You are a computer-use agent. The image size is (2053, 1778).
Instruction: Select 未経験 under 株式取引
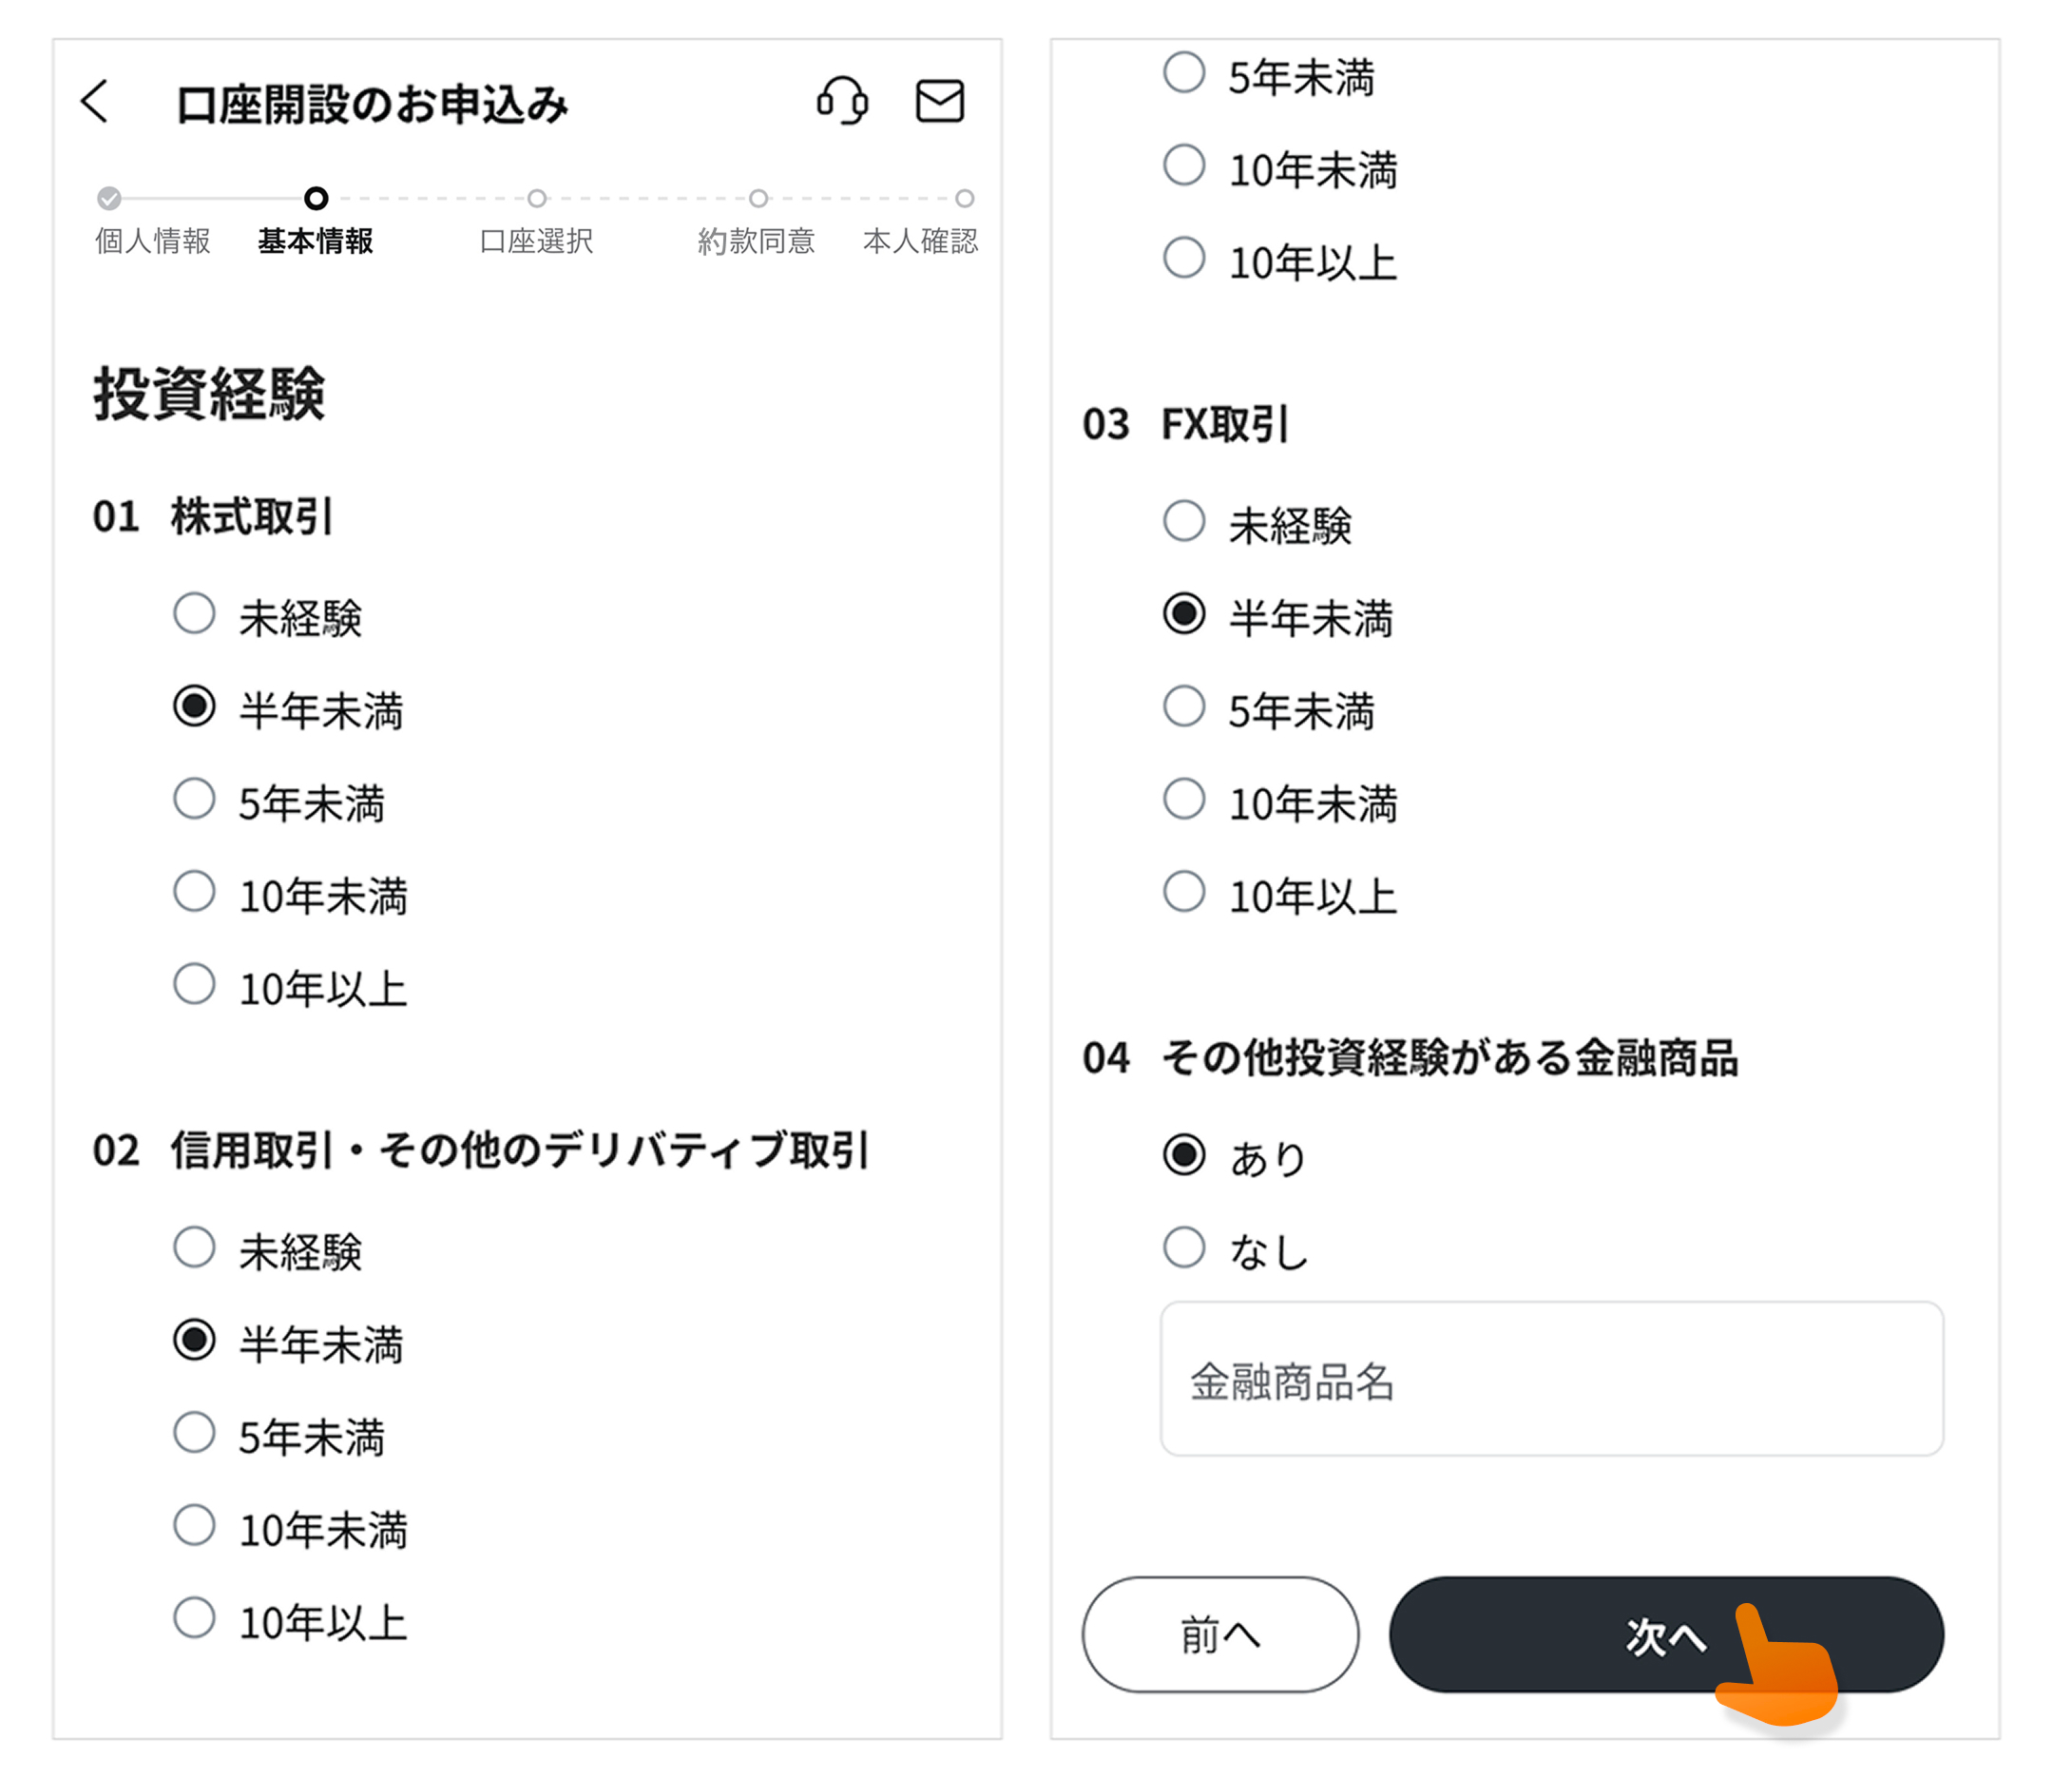point(195,614)
